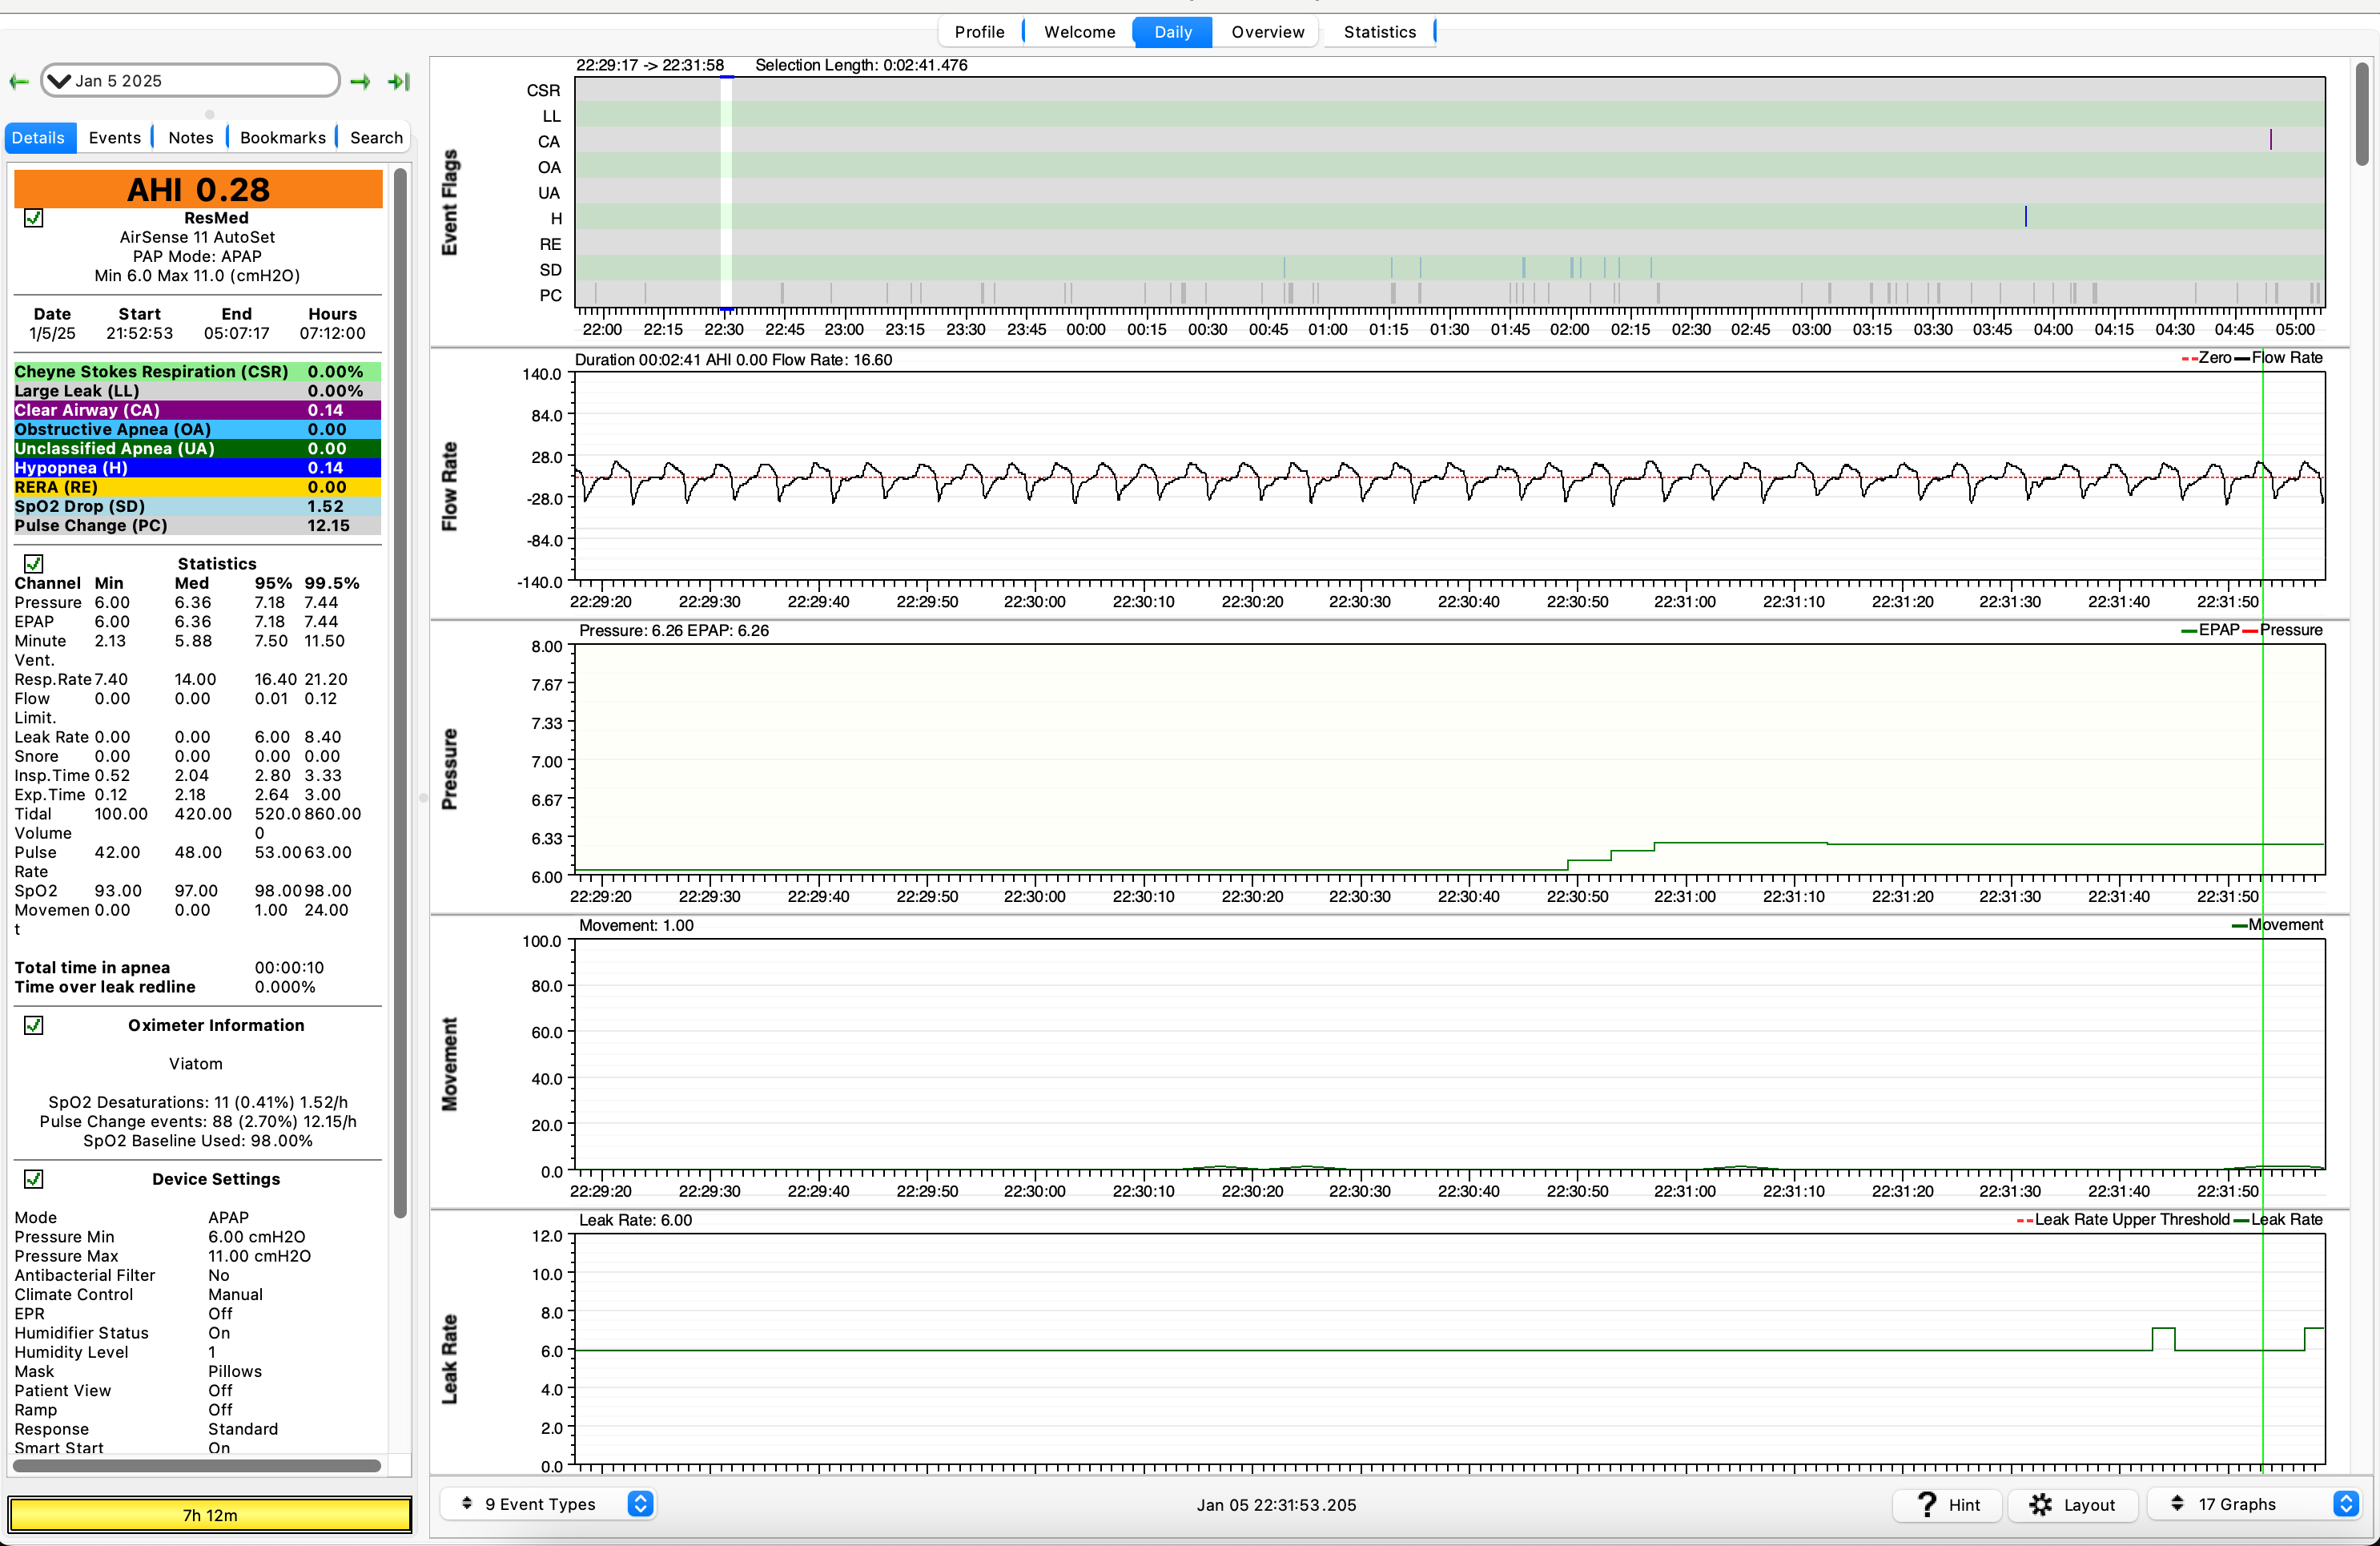Select the Large Leak (LL) row
This screenshot has width=2380, height=1546.
198,391
